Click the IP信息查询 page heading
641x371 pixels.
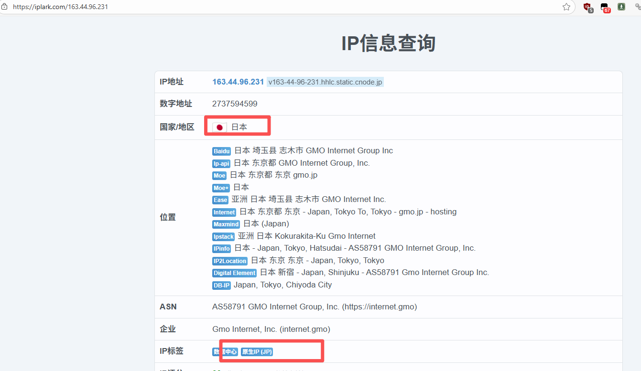(x=388, y=43)
